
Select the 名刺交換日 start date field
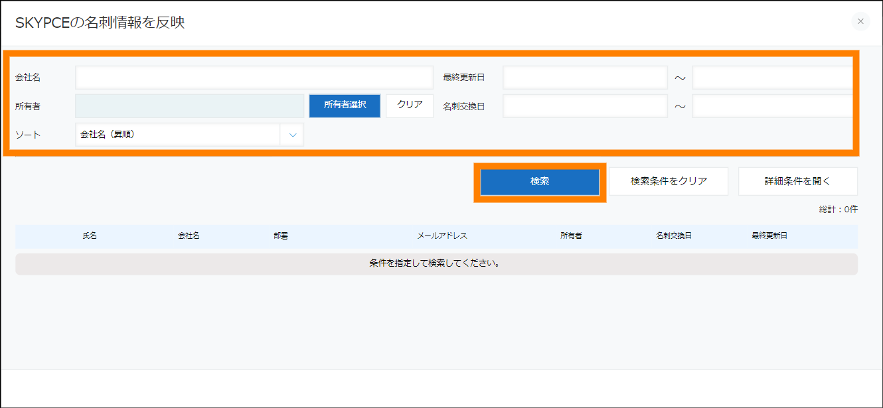[584, 106]
